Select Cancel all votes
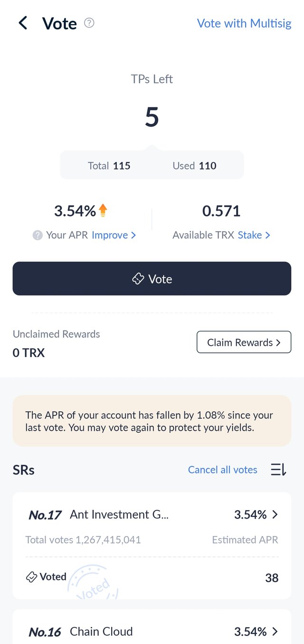The image size is (304, 644). [x=223, y=470]
